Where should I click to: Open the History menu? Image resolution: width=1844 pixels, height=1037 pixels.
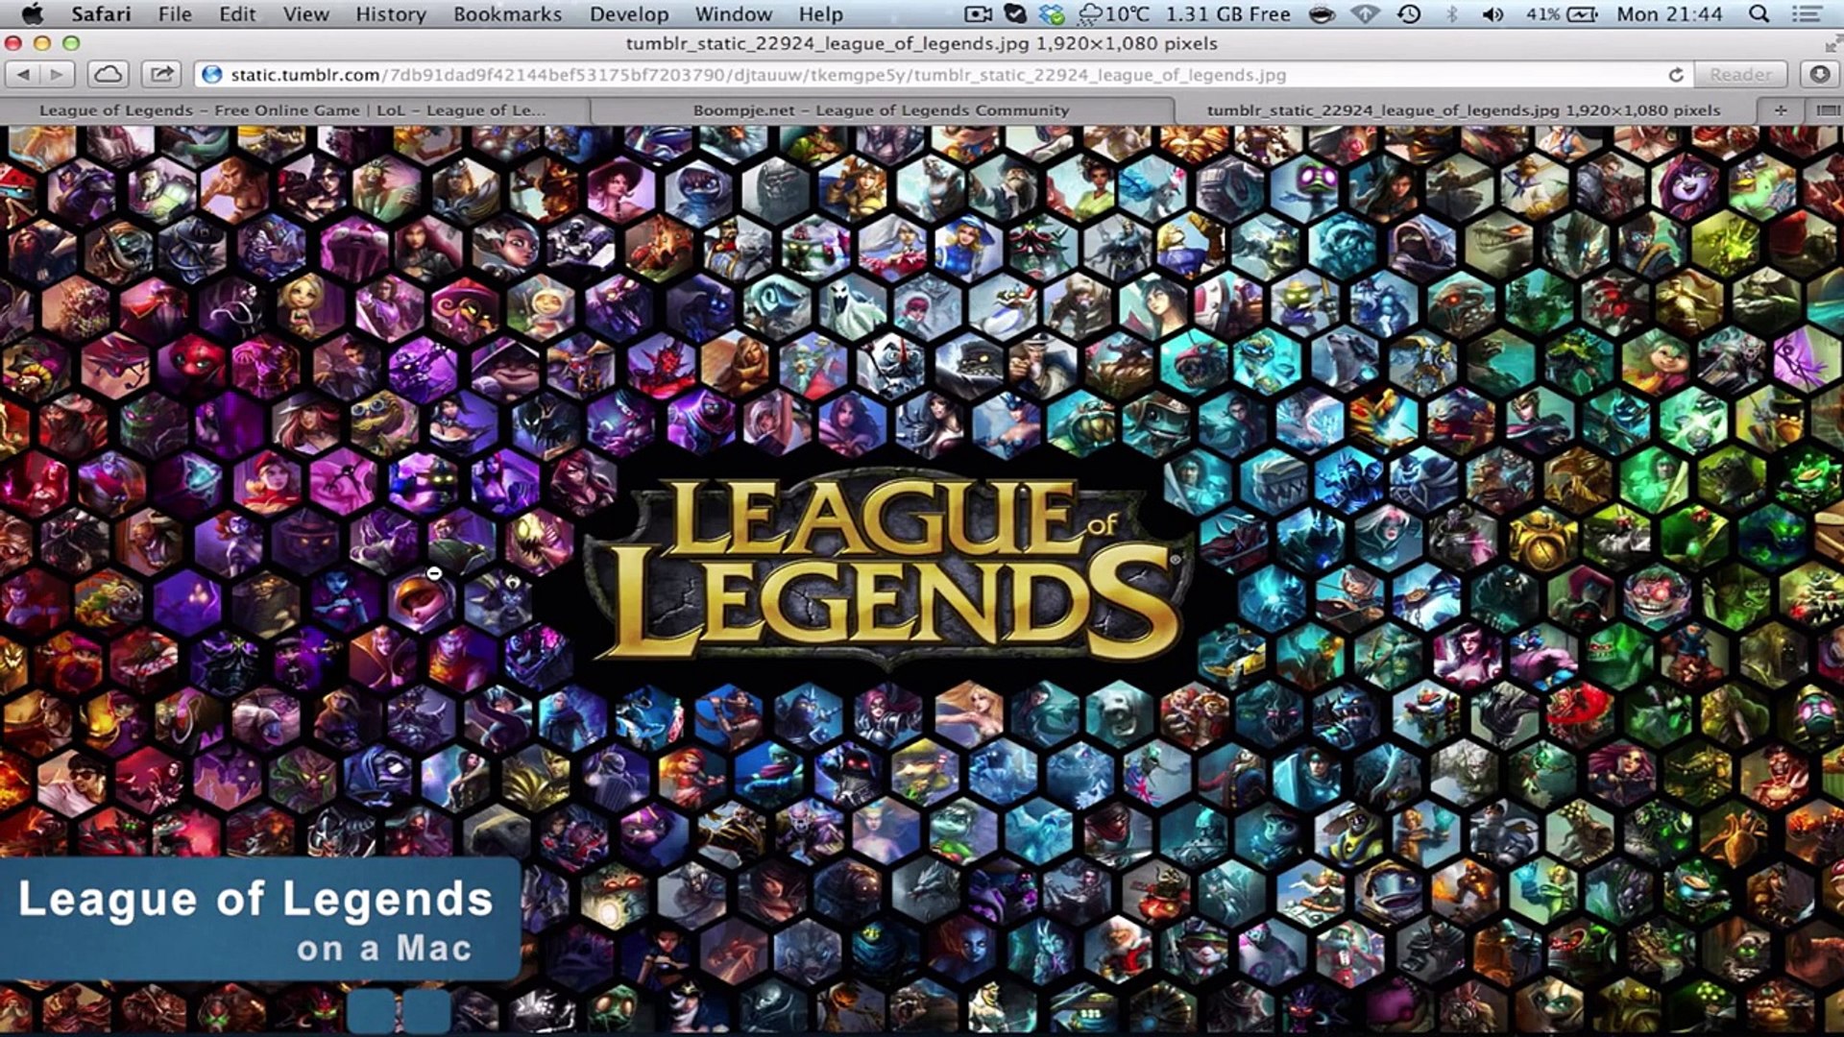coord(391,13)
